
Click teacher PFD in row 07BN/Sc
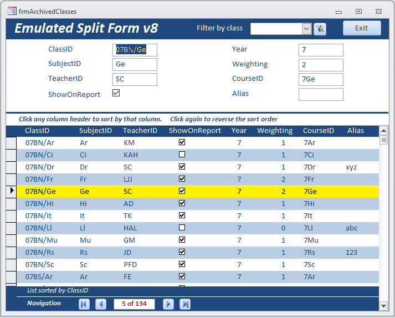(130, 265)
